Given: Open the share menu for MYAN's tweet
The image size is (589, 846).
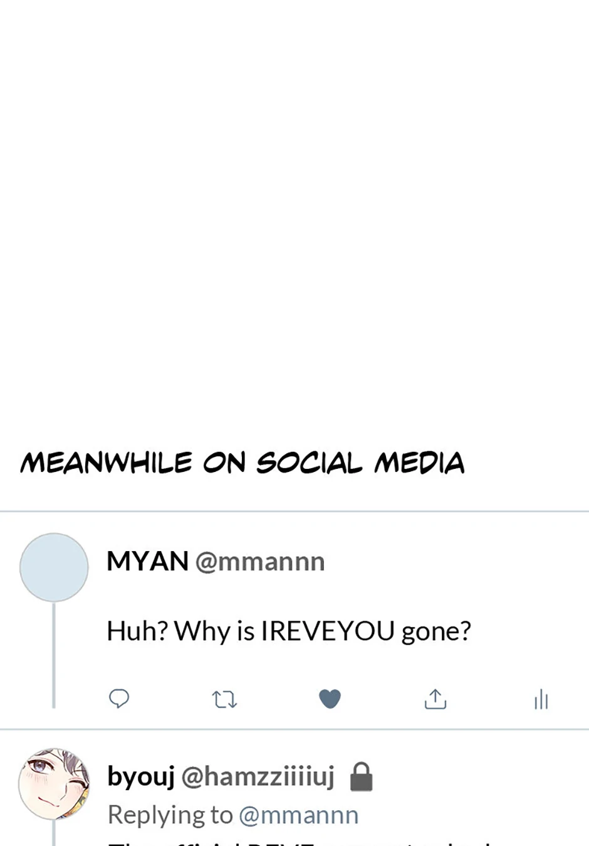Looking at the screenshot, I should click(435, 699).
